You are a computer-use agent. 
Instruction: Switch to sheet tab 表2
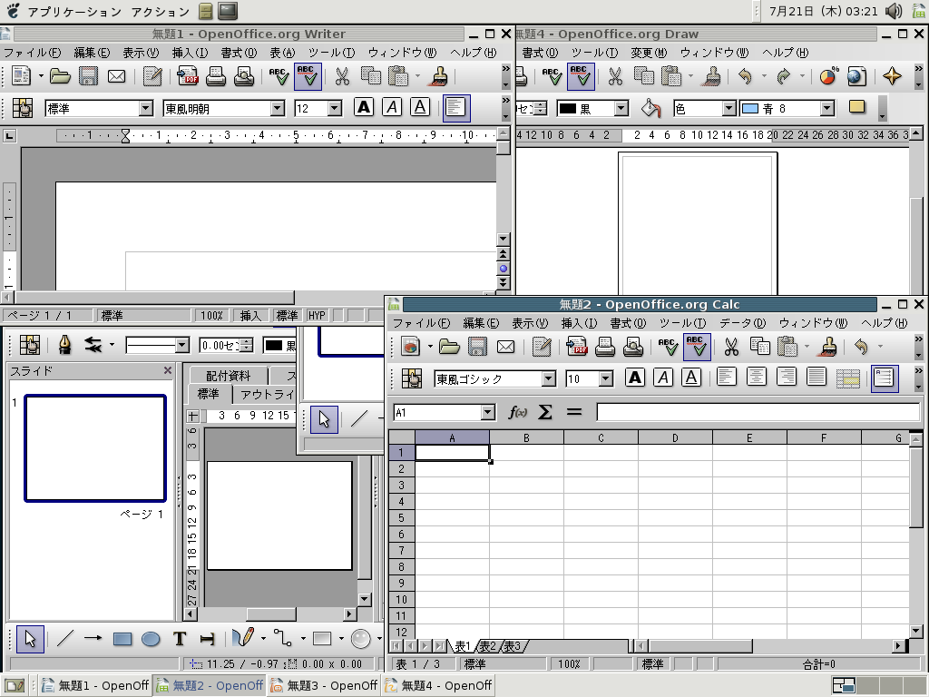pyautogui.click(x=487, y=646)
